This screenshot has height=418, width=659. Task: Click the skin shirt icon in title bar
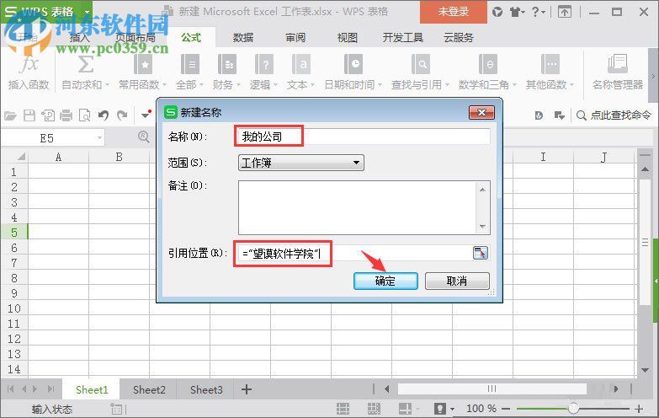point(515,12)
